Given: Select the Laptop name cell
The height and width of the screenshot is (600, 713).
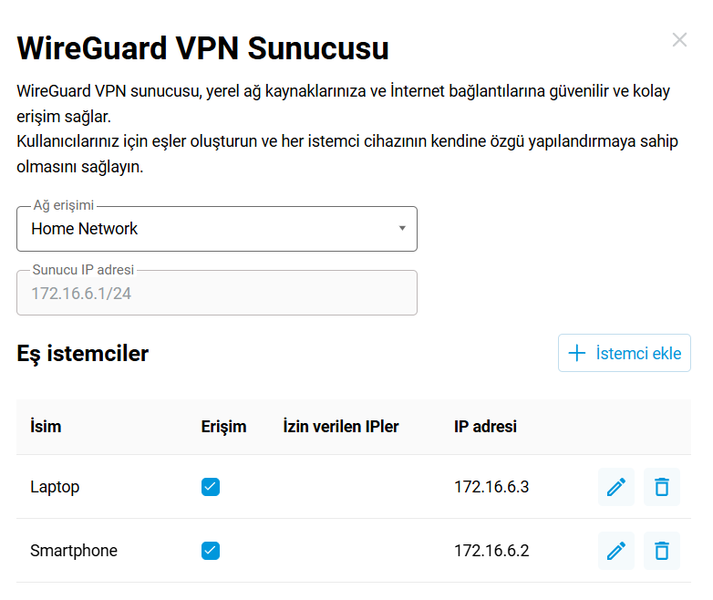Looking at the screenshot, I should point(55,487).
